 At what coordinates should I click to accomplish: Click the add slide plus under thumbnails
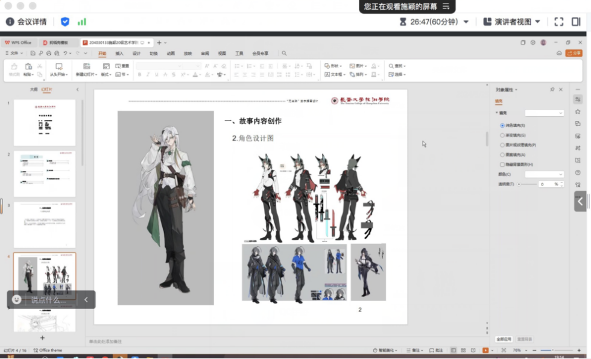click(43, 338)
